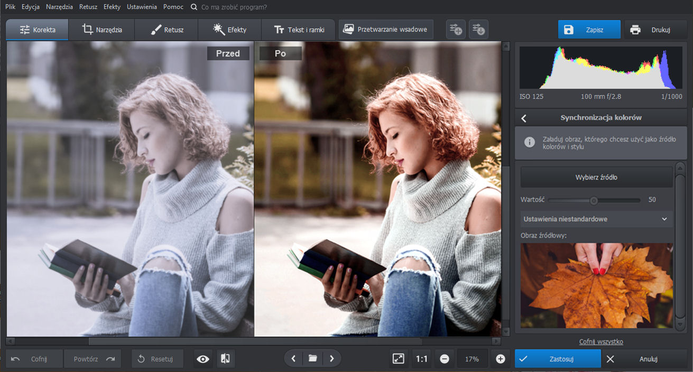Go back from Synchronizacja kolorów panel
This screenshot has width=693, height=372.
524,118
